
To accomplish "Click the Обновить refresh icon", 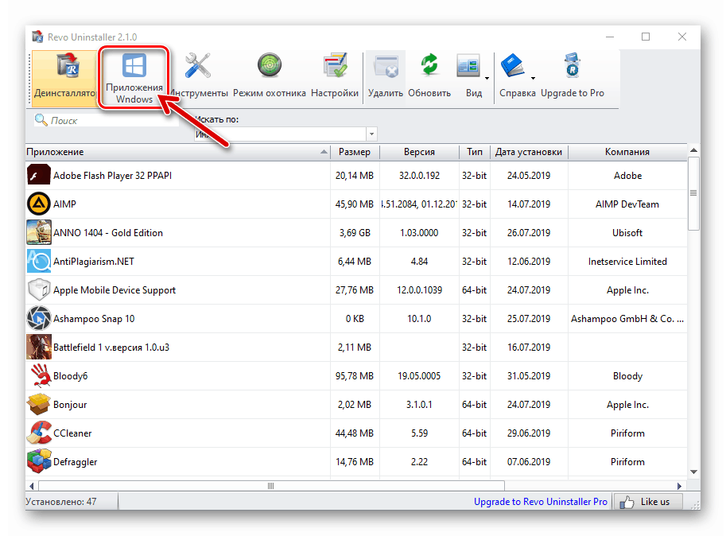I will [429, 64].
